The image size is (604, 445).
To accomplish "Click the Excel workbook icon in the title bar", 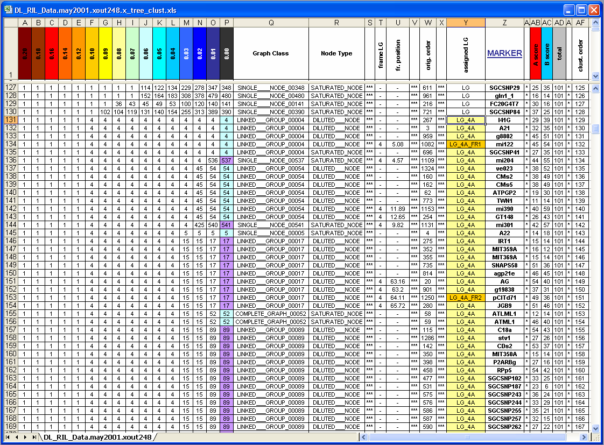I will pos(8,10).
